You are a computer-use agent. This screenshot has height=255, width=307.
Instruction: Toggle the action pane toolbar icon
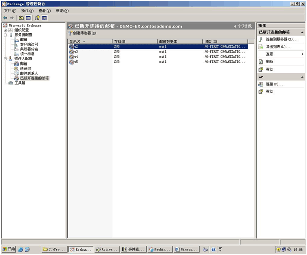click(x=45, y=18)
